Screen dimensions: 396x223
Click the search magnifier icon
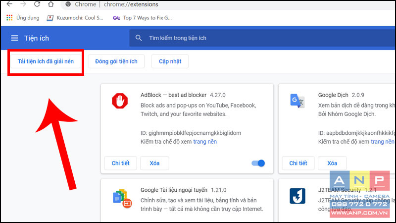[139, 38]
